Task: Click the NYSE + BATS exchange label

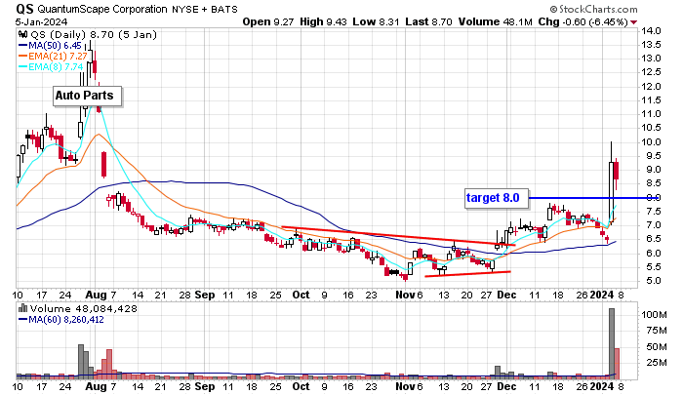Action: (x=205, y=9)
